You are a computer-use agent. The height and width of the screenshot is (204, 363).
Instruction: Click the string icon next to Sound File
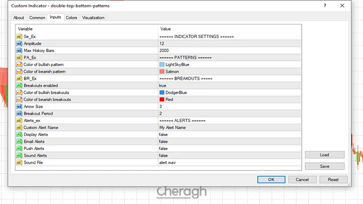(19, 162)
